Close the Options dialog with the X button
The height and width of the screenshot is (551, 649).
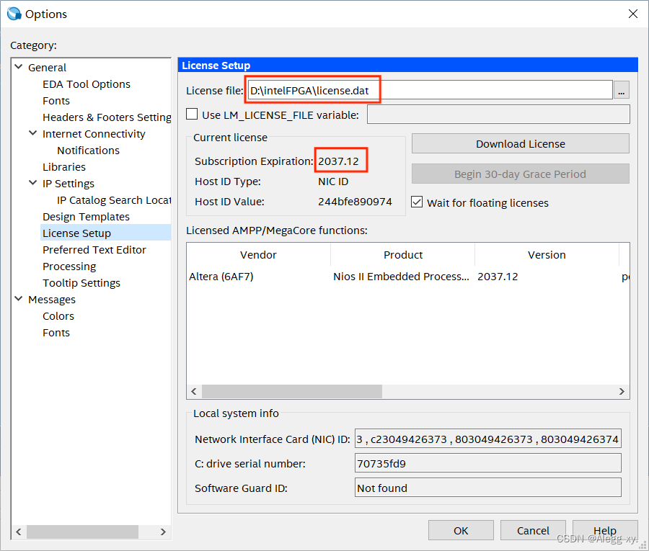632,14
